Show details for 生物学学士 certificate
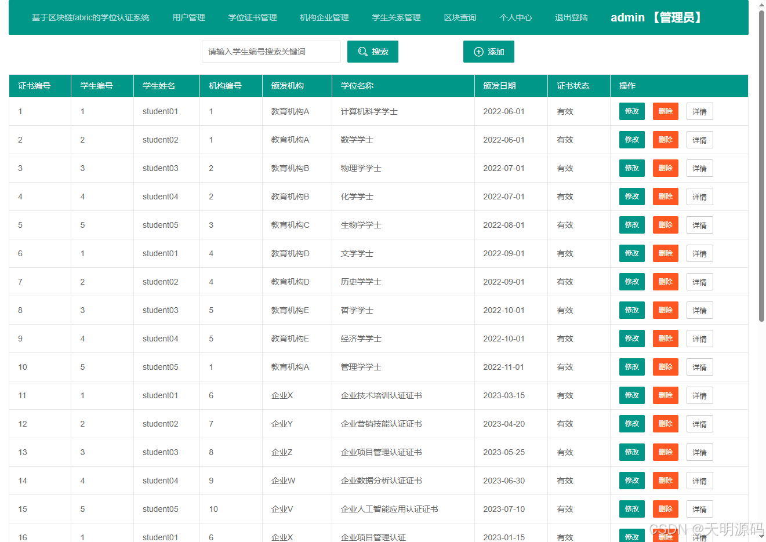The width and height of the screenshot is (766, 542). [700, 225]
